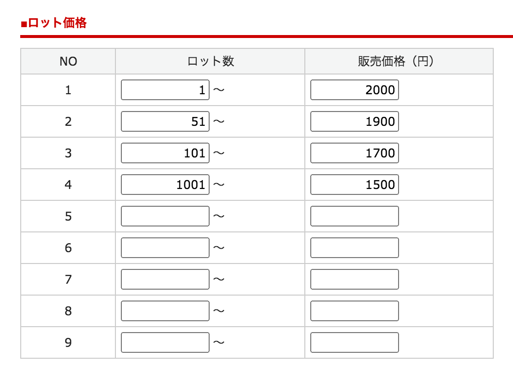Click the sales price field in row 9
Image resolution: width=513 pixels, height=377 pixels.
tap(354, 342)
